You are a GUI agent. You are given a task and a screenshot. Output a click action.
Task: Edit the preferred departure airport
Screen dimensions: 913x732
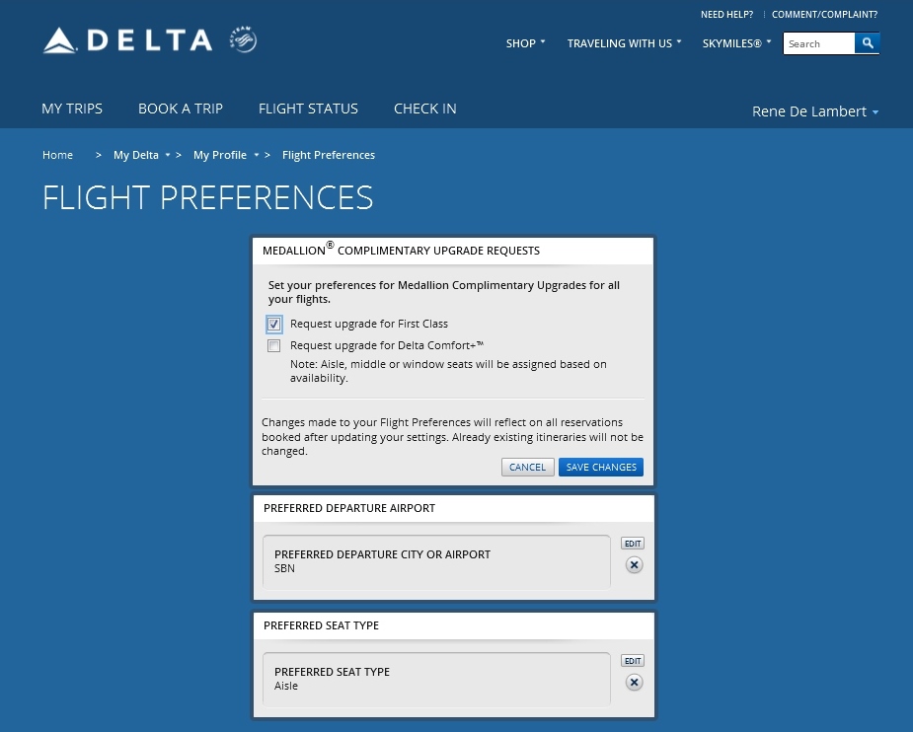633,543
